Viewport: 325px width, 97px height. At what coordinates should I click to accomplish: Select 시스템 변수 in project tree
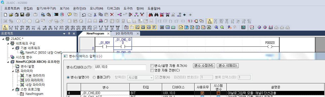point(24,57)
